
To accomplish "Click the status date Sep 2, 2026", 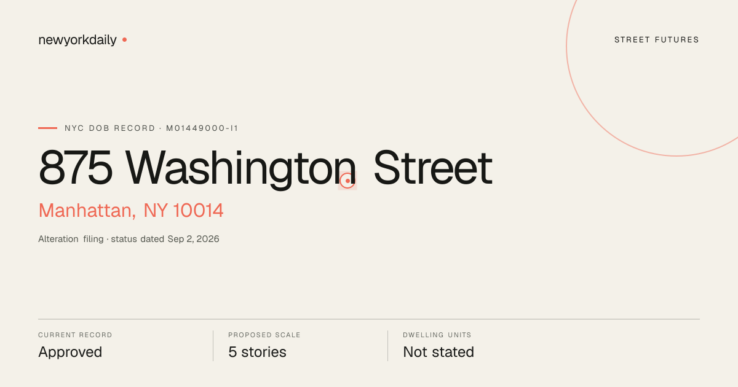I will coord(193,239).
